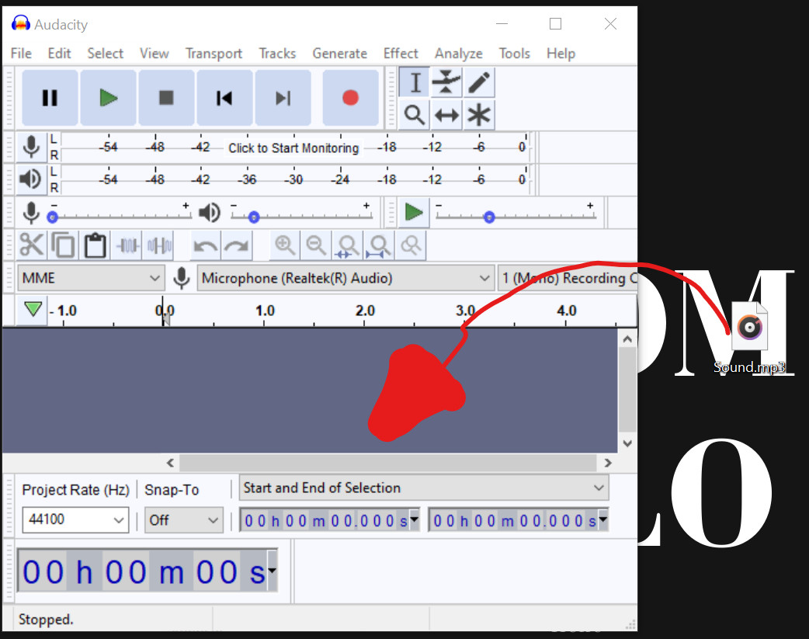Open the Snap-To dropdown
Screen dimensions: 809x639
183,519
